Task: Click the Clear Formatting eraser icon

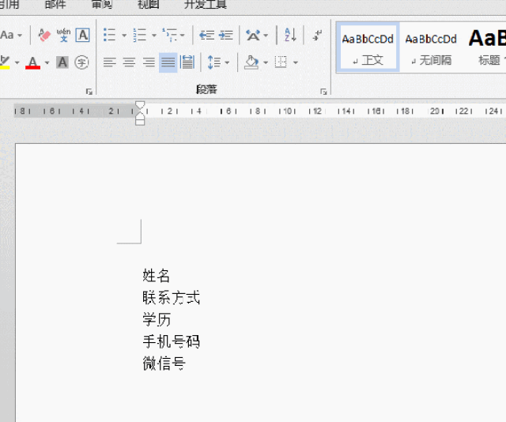Action: pos(44,35)
